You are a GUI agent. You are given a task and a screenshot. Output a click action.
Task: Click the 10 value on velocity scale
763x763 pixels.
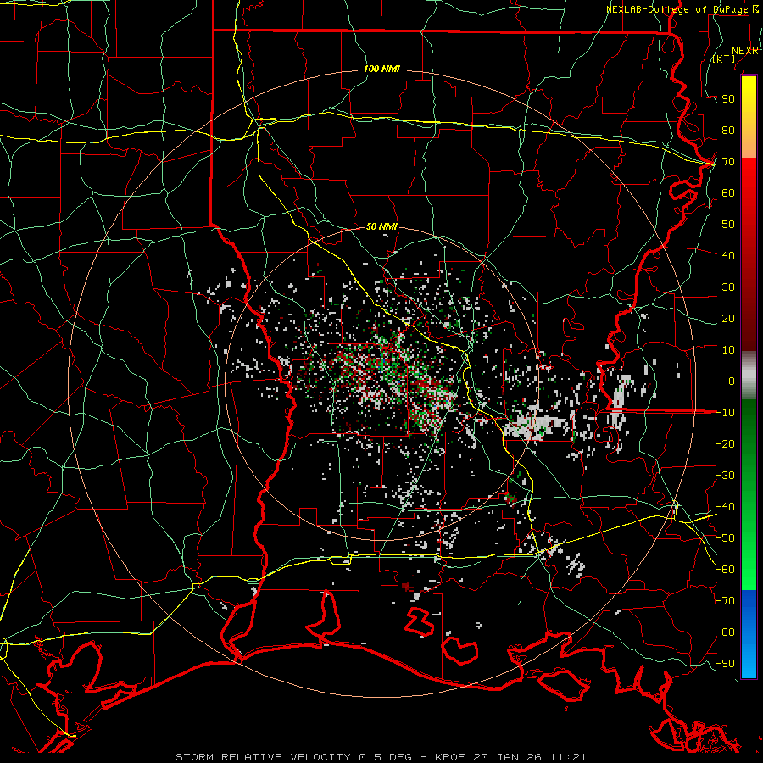pos(728,350)
